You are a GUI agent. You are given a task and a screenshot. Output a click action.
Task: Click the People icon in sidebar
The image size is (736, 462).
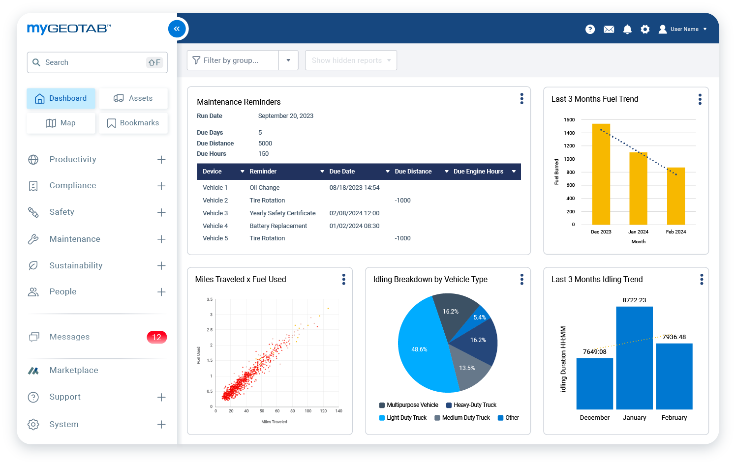33,291
